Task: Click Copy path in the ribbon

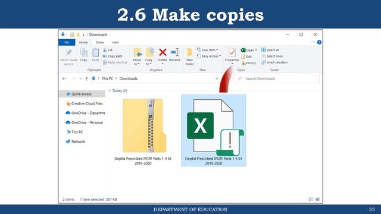Action: click(113, 56)
